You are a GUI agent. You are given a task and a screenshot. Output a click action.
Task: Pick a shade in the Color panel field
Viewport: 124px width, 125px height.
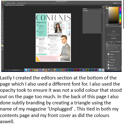point(114,15)
